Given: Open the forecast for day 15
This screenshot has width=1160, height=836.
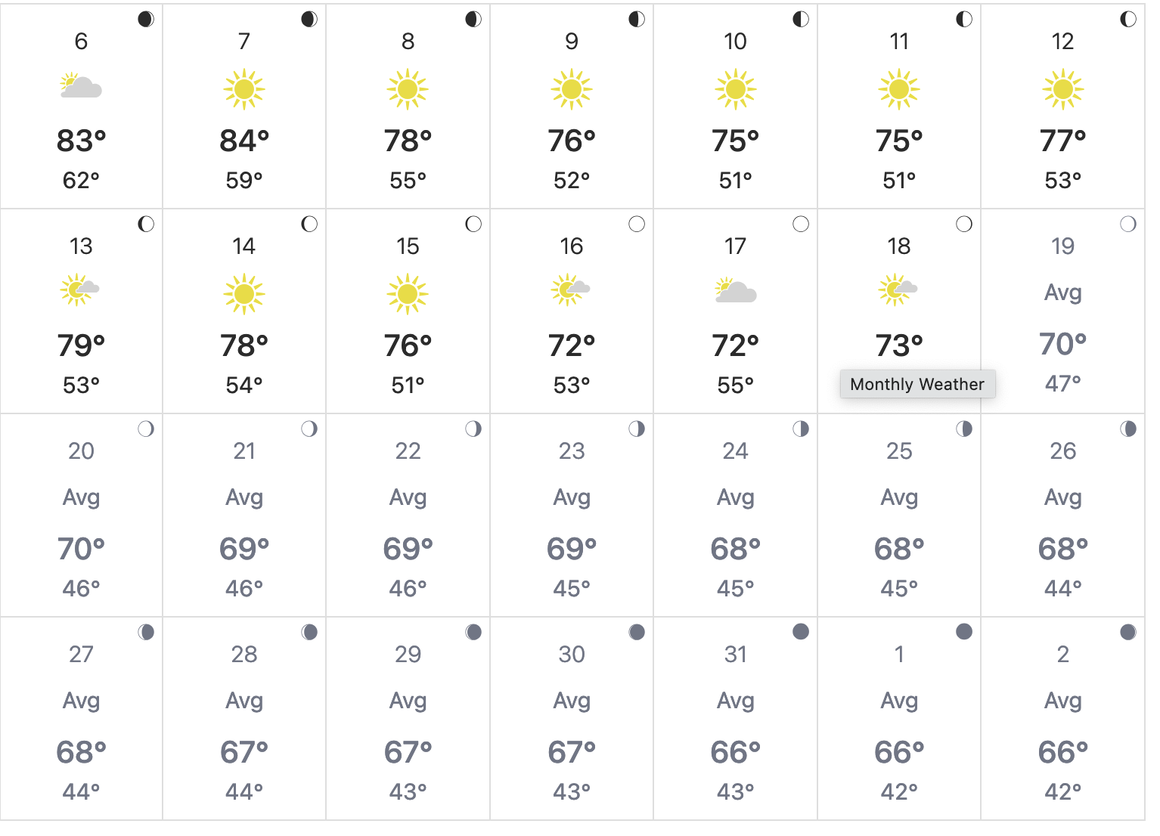Looking at the screenshot, I should (408, 311).
